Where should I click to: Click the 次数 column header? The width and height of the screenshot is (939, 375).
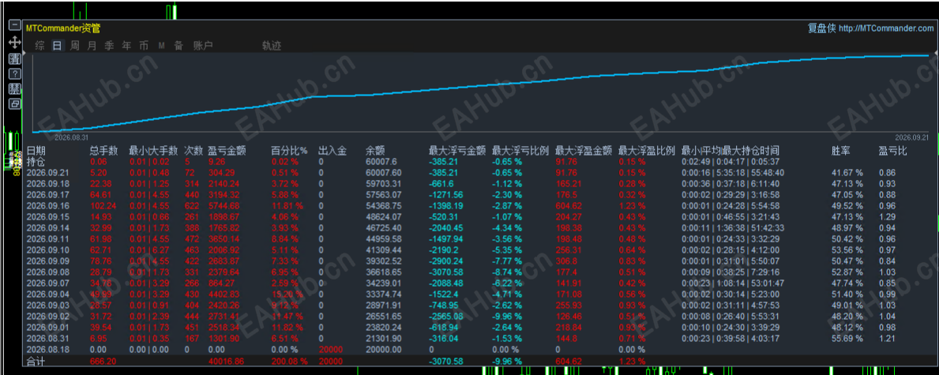pos(193,150)
